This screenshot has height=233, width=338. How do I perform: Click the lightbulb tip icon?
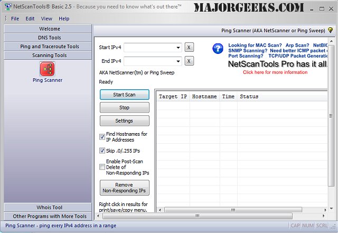(x=330, y=30)
